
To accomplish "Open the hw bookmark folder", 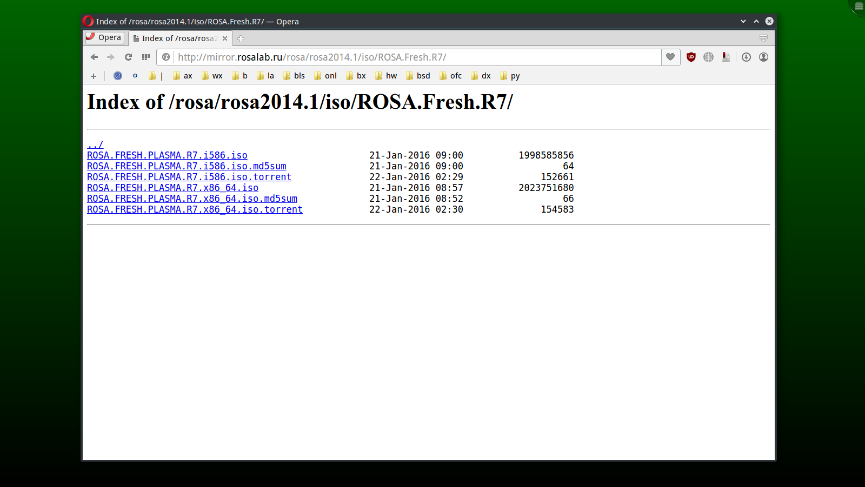I will [385, 76].
